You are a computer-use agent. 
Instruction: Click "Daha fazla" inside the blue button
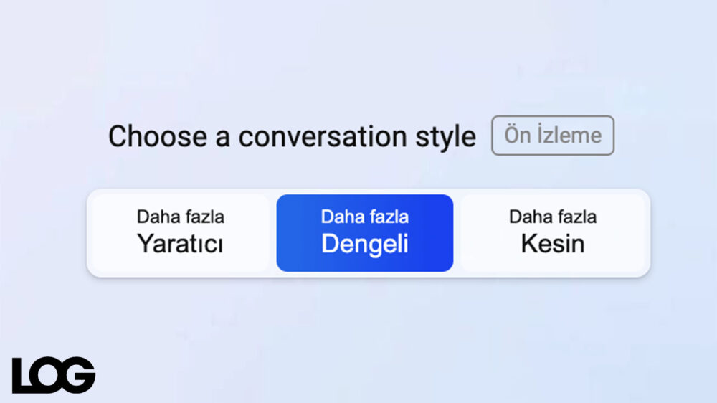364,217
